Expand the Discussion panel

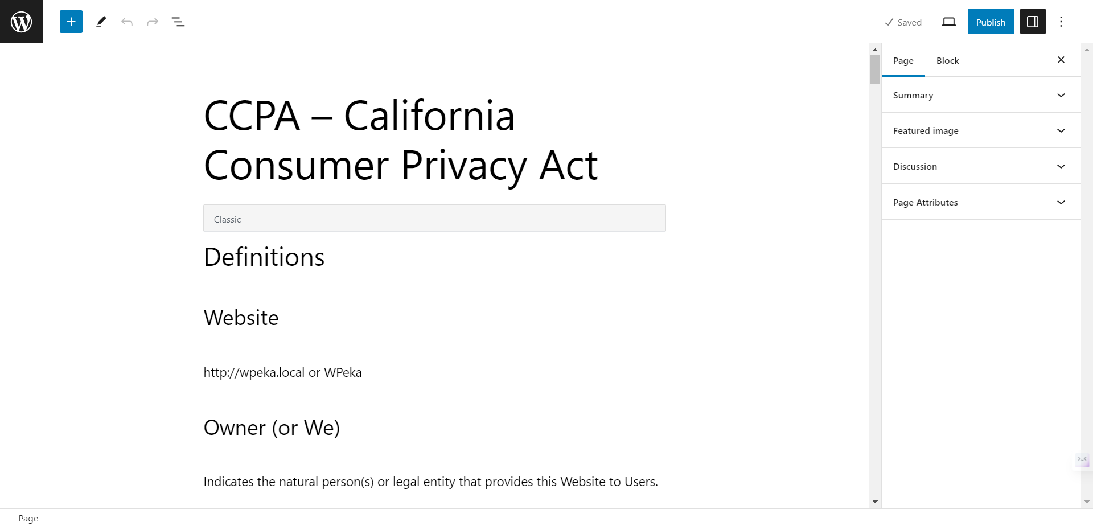981,166
